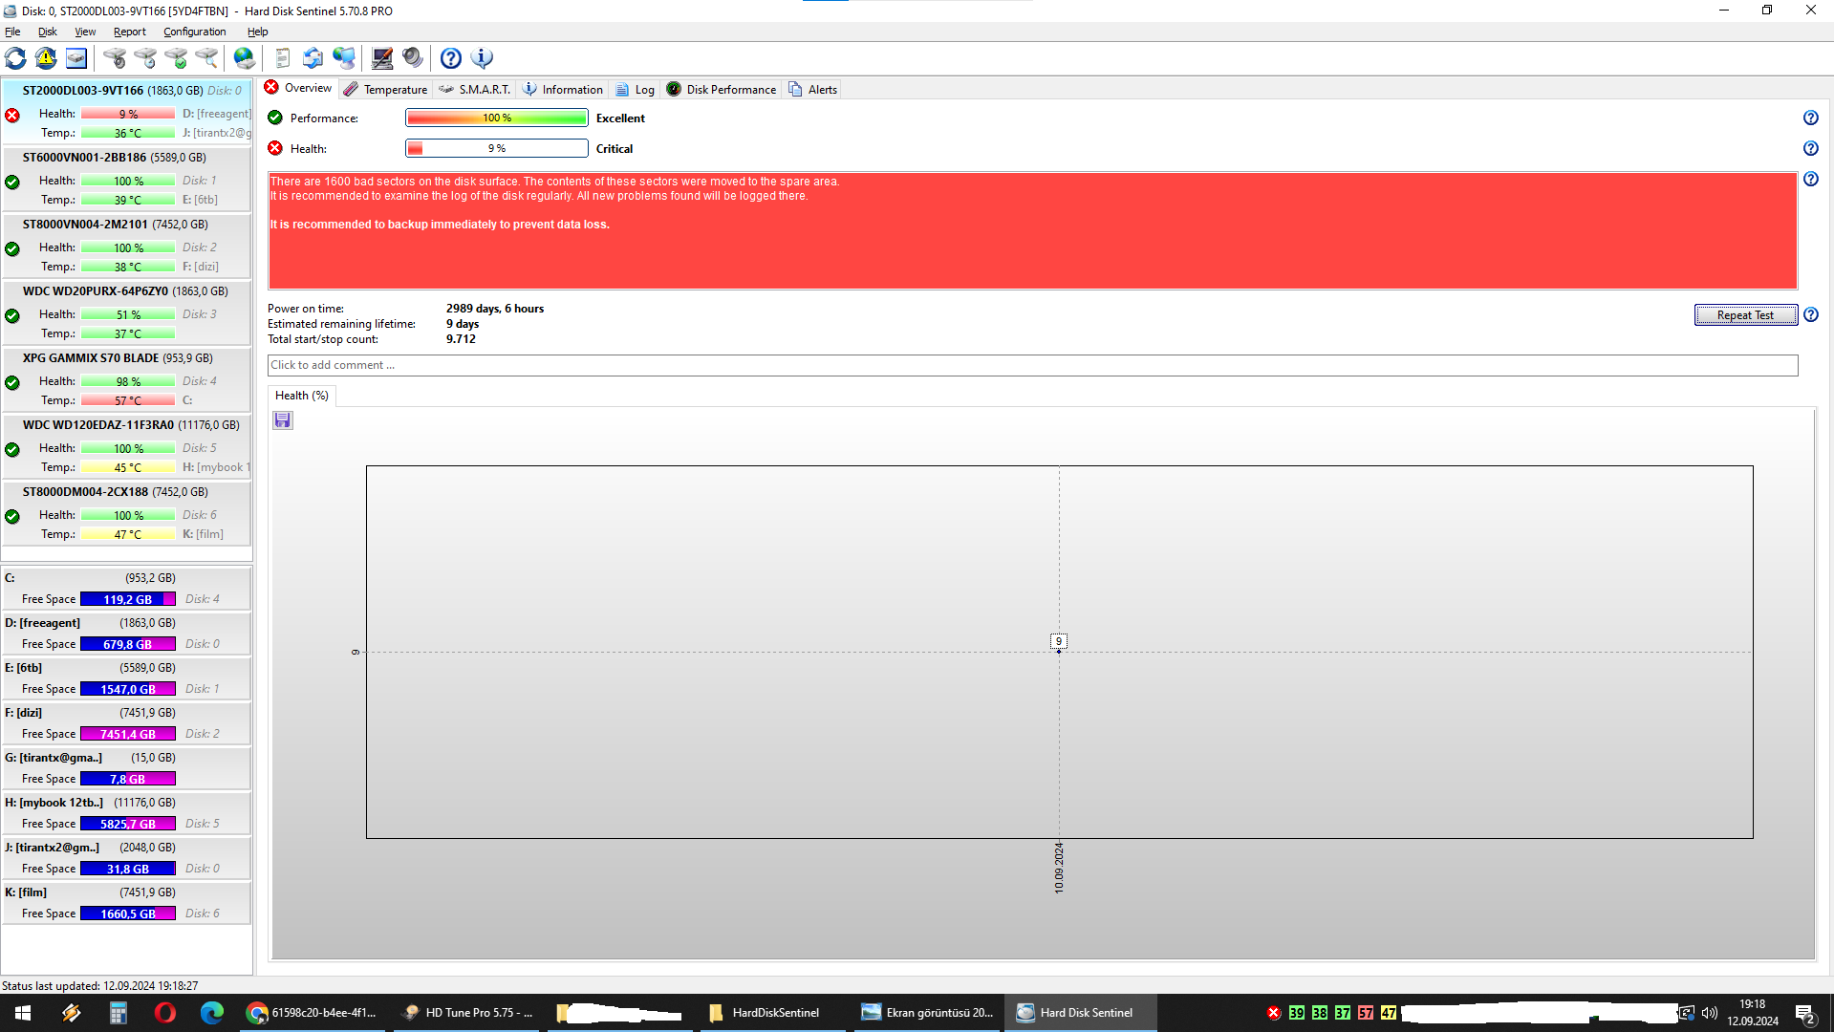Screen dimensions: 1834x1032
Task: Open the Windows Start menu
Action: 23,1013
